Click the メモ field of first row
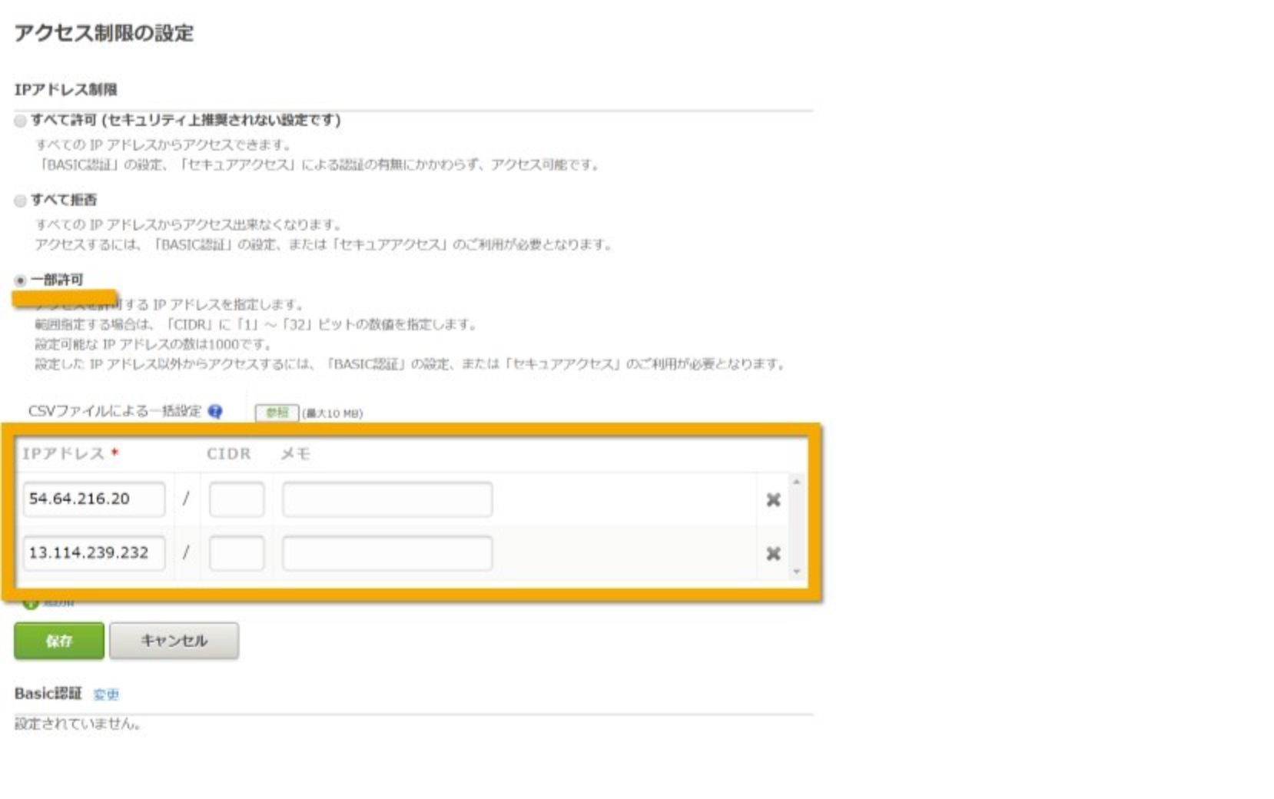The height and width of the screenshot is (799, 1274). (387, 499)
